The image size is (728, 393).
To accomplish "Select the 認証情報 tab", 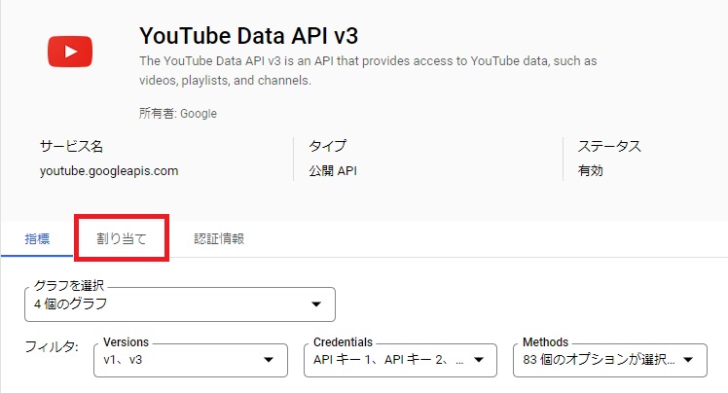I will tap(219, 238).
